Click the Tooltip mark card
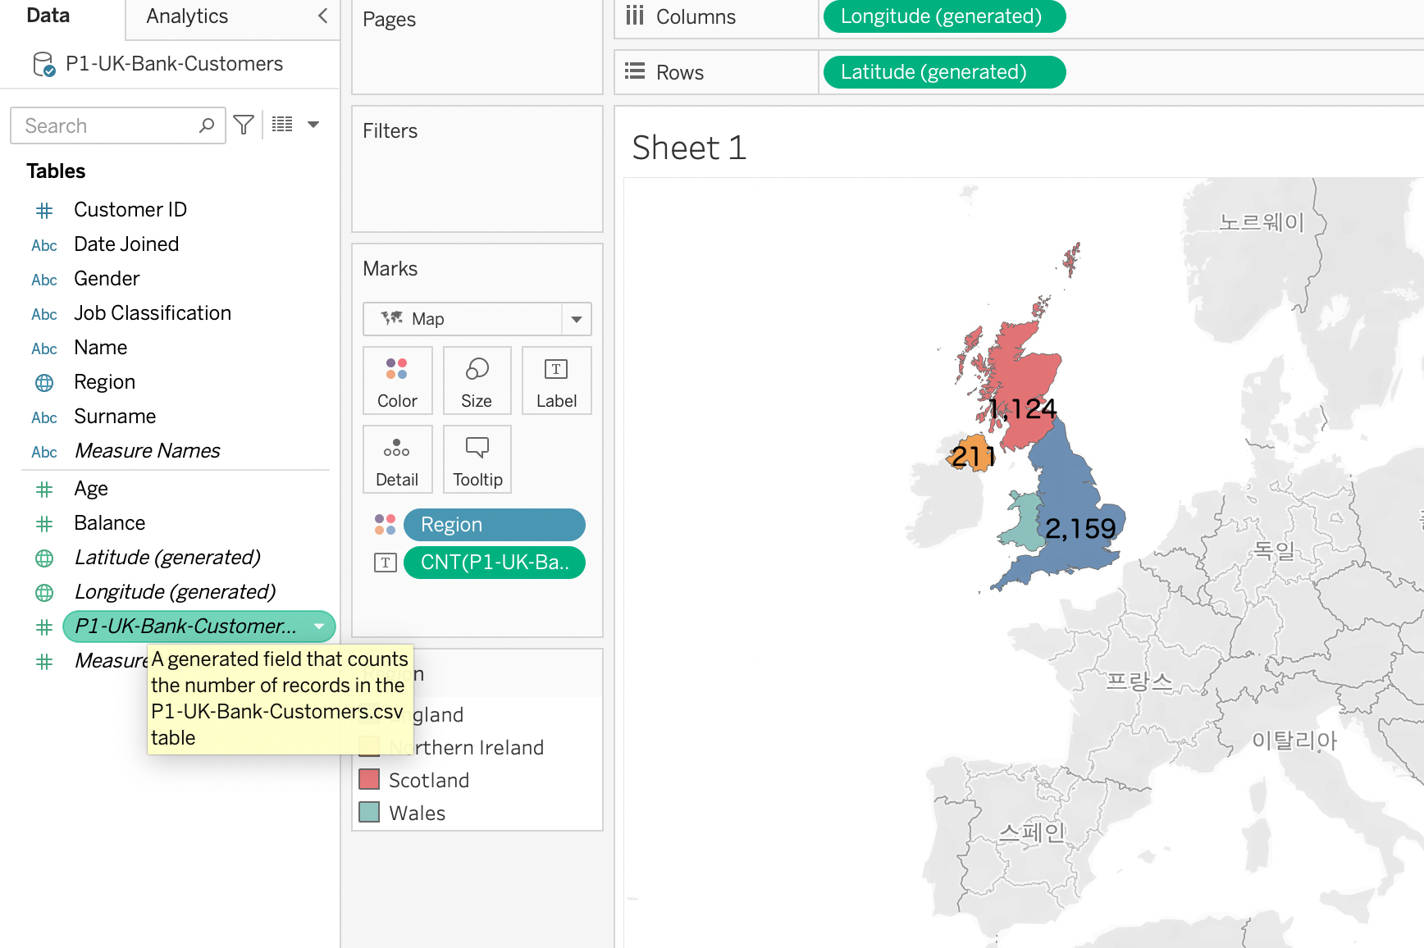This screenshot has width=1424, height=948. 477,459
